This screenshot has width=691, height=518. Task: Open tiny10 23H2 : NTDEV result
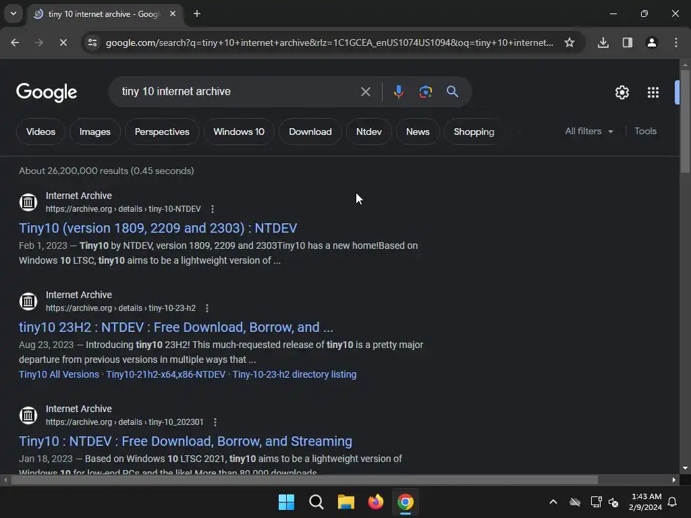pos(176,327)
